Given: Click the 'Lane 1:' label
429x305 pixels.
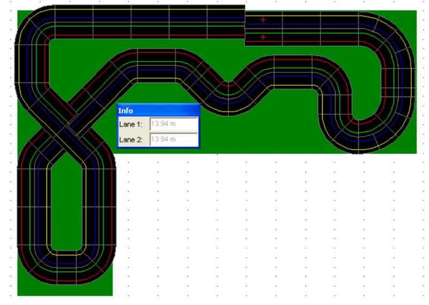Looking at the screenshot, I should coord(132,124).
